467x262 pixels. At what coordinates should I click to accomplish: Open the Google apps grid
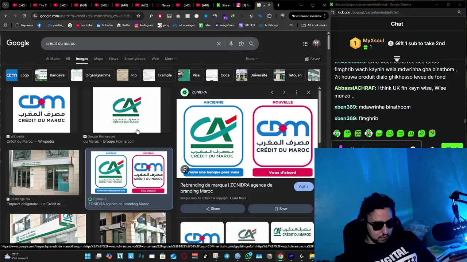pyautogui.click(x=305, y=44)
